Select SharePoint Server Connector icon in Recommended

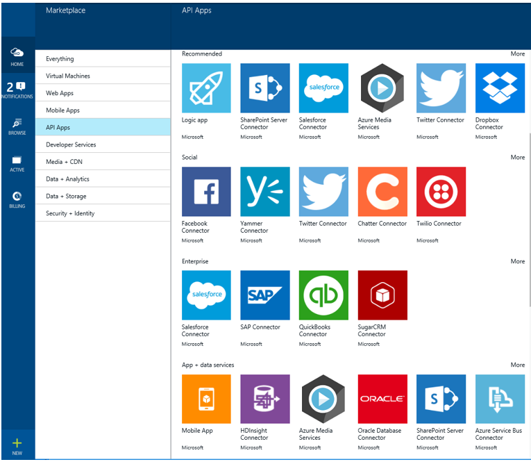[265, 88]
